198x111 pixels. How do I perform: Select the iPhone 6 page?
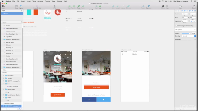pyautogui.click(x=12, y=14)
